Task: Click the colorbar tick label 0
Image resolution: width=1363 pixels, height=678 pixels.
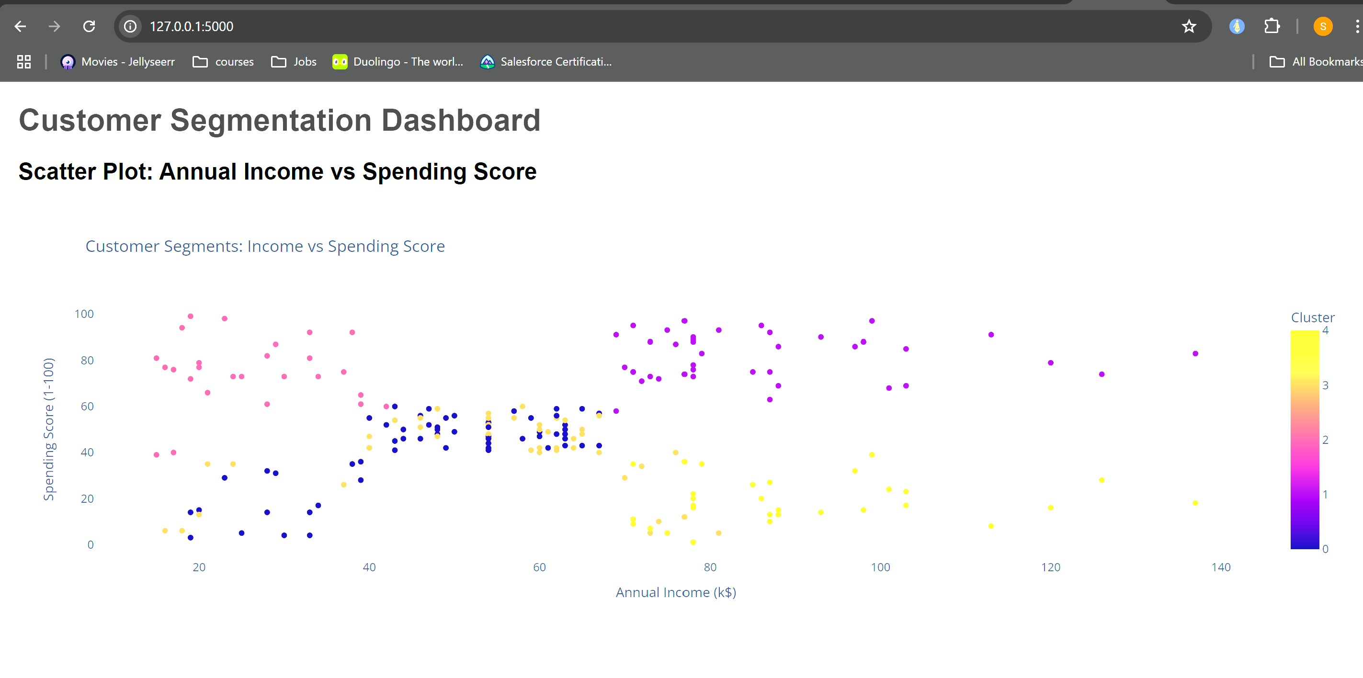Action: pos(1325,549)
